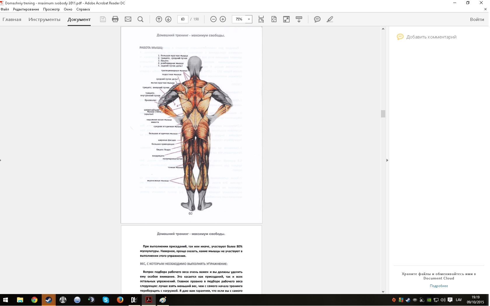Click the vertical scrollbar thumb
This screenshot has height=306, width=490.
pos(383,114)
